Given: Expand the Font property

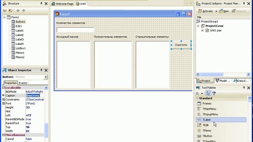Looking at the screenshot, I should [x=4, y=103].
